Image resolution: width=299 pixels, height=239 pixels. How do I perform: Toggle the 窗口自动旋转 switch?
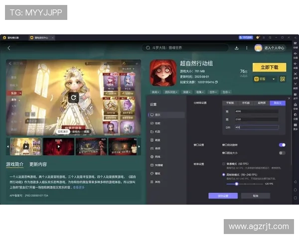tap(282, 145)
